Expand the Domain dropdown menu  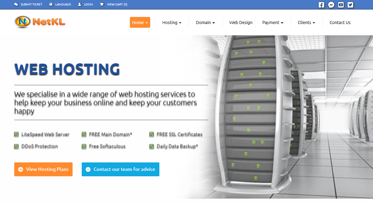click(x=205, y=23)
